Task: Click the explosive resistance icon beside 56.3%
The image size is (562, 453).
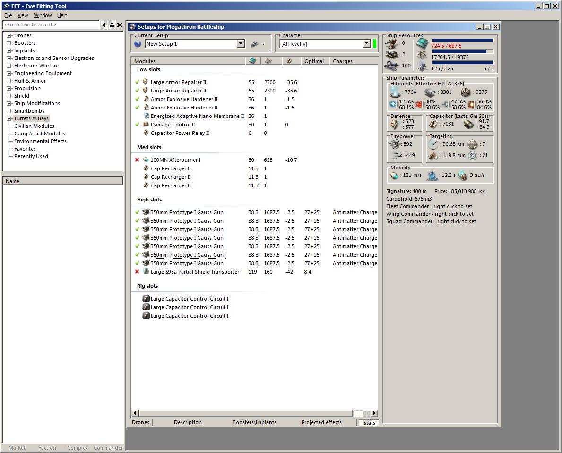Action: [471, 104]
